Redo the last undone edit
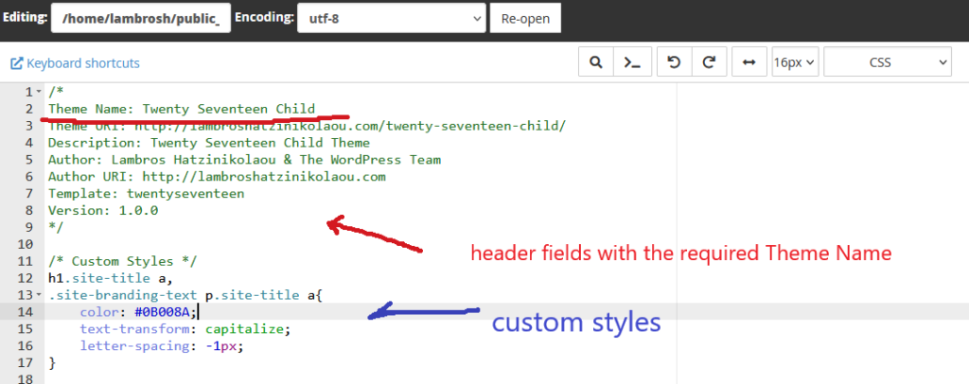The width and height of the screenshot is (969, 384). [708, 62]
